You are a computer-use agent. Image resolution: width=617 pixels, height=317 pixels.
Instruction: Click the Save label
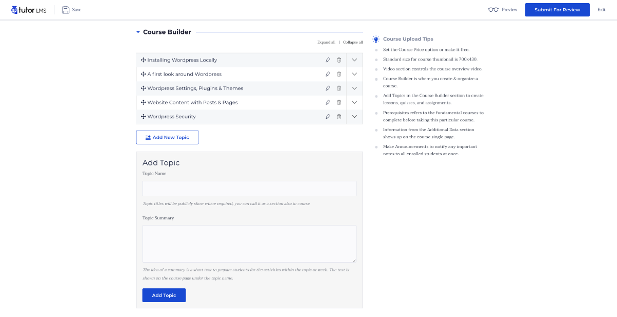[77, 10]
